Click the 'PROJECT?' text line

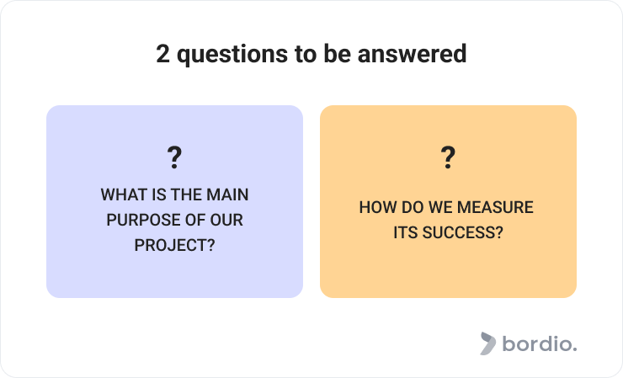click(x=174, y=245)
